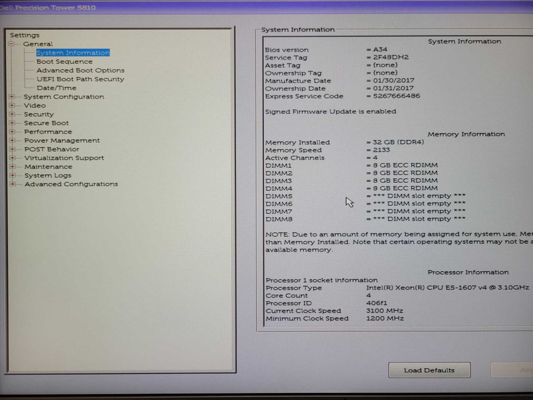
Task: Open the Date/Time settings
Action: pyautogui.click(x=56, y=88)
